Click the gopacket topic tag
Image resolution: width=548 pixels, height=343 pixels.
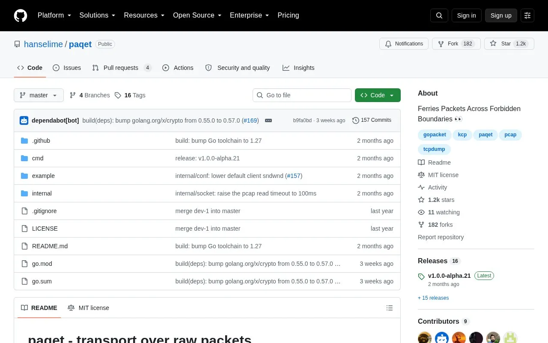pyautogui.click(x=435, y=135)
